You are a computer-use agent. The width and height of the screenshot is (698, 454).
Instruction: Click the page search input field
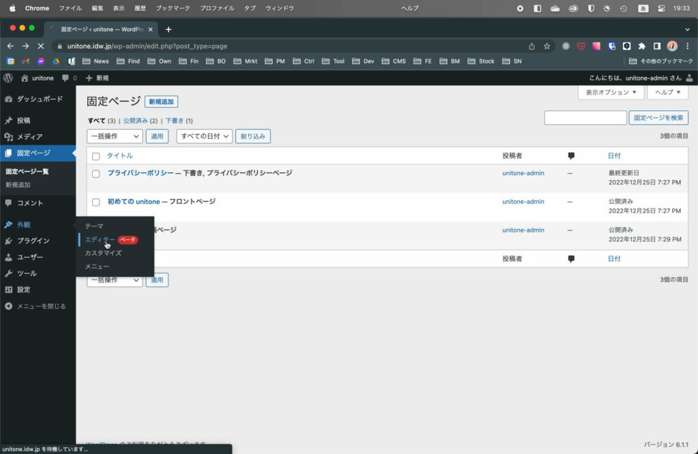click(x=585, y=118)
